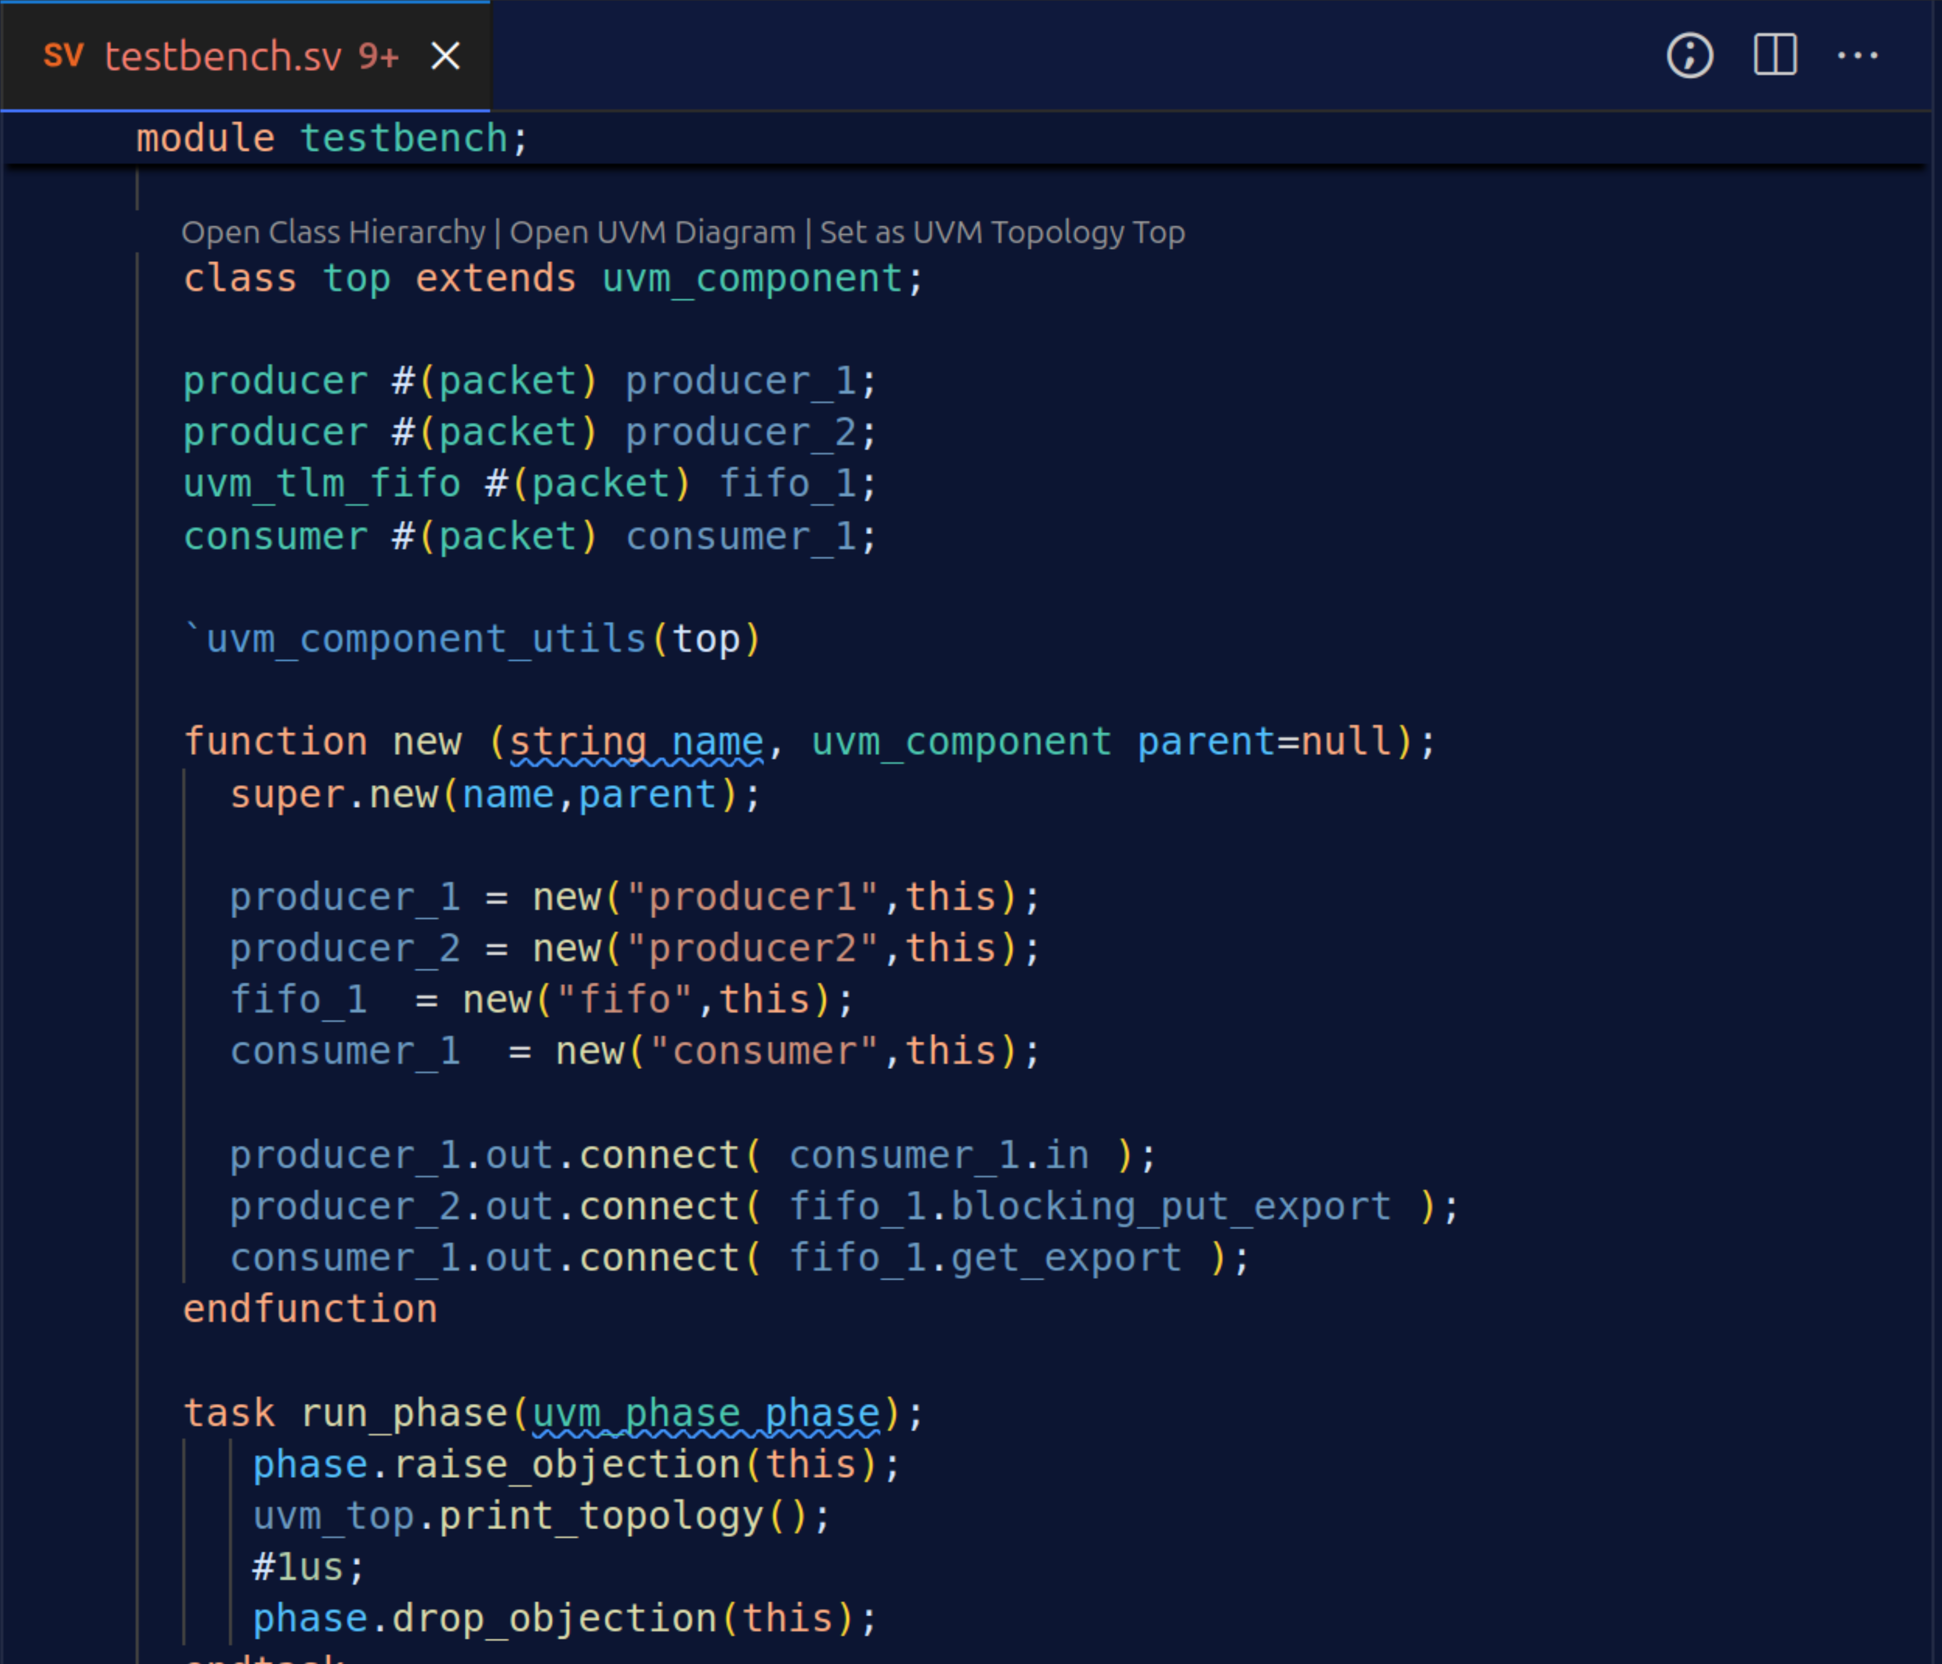Viewport: 1942px width, 1664px height.
Task: Open the circled semicolon editor action icon
Action: (x=1690, y=55)
